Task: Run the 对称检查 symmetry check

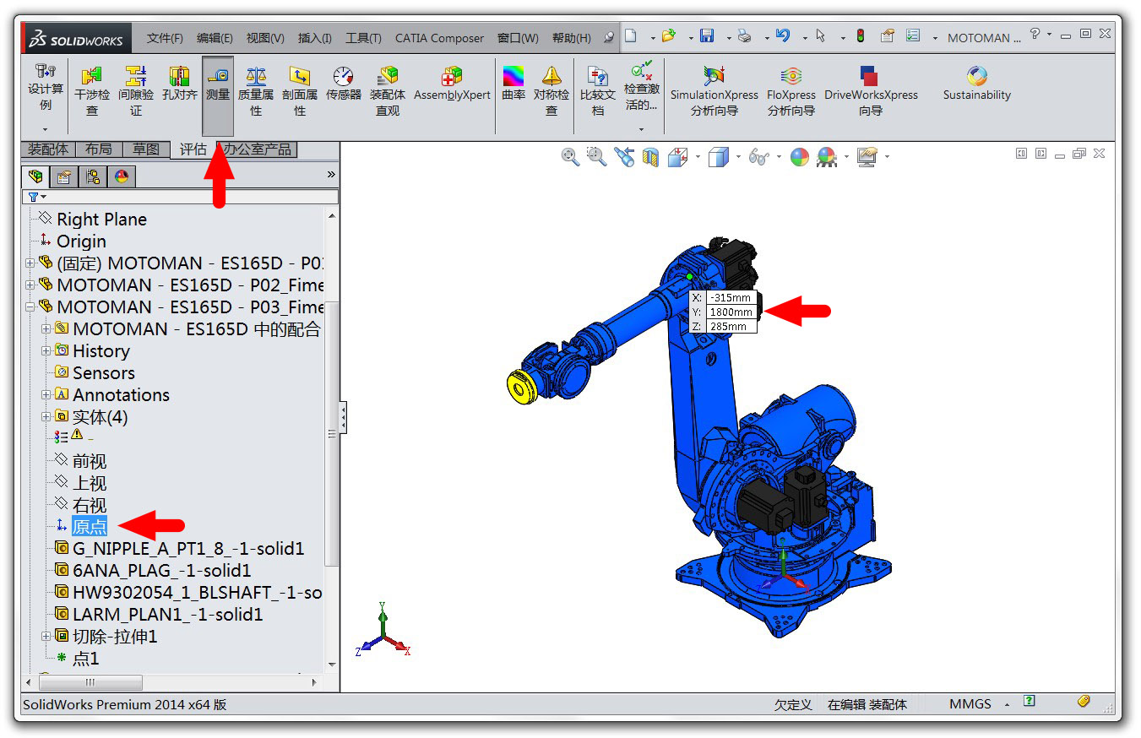Action: pyautogui.click(x=551, y=91)
